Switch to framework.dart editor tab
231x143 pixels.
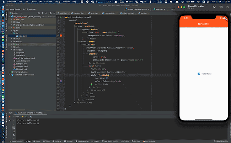(x=109, y=13)
